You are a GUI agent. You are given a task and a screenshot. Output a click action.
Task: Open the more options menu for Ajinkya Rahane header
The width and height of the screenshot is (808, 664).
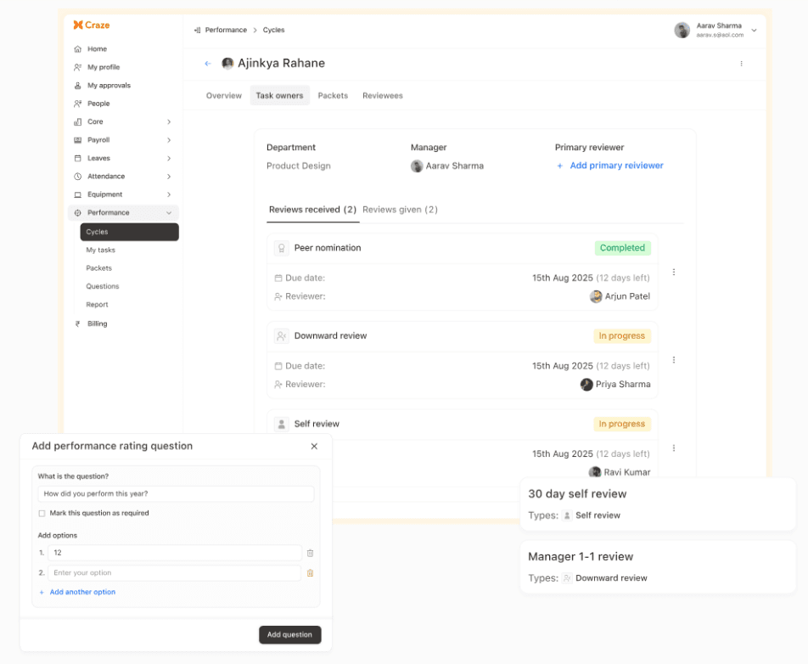tap(741, 64)
